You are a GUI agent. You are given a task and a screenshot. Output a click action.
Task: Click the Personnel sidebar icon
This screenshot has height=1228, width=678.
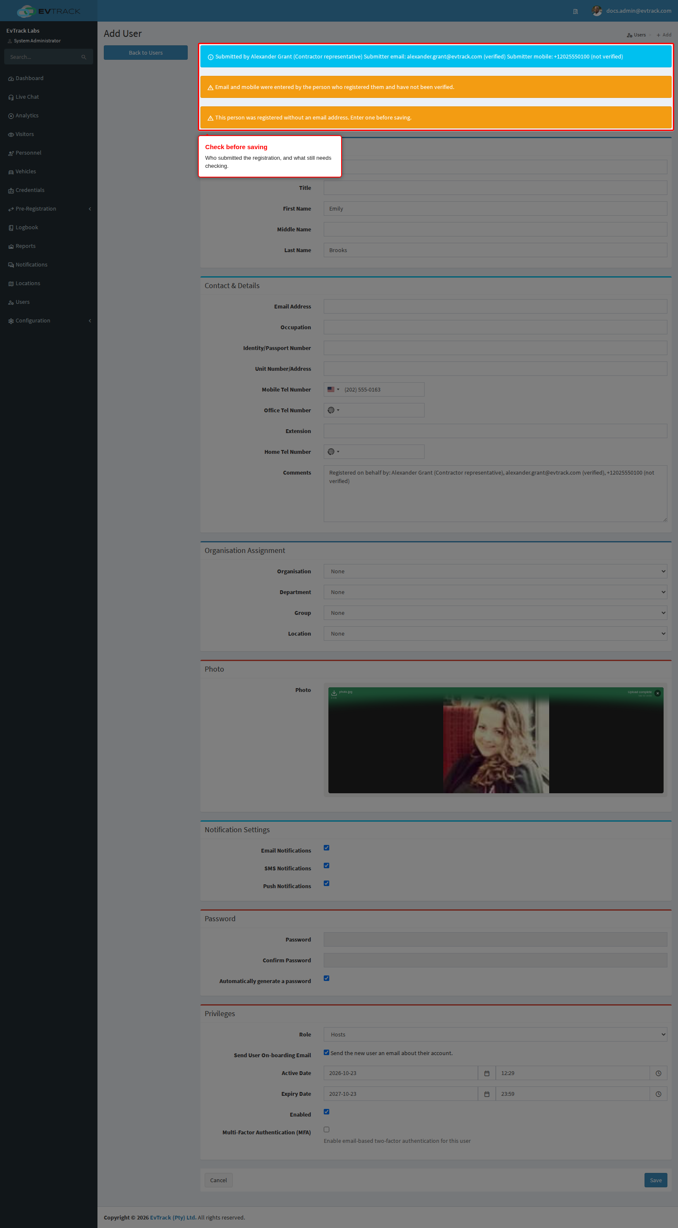(x=11, y=153)
